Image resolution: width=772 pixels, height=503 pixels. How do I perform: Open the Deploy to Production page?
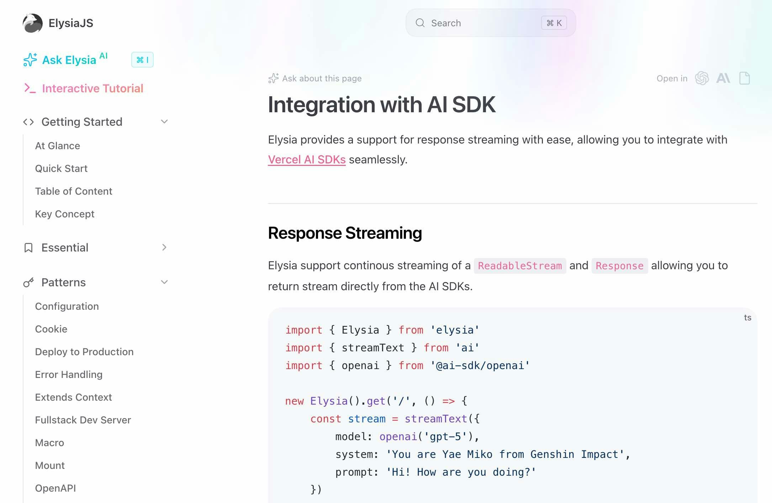[x=84, y=352]
